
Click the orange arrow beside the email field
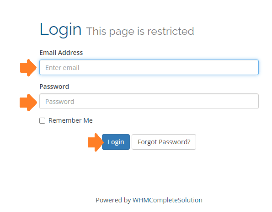click(28, 68)
